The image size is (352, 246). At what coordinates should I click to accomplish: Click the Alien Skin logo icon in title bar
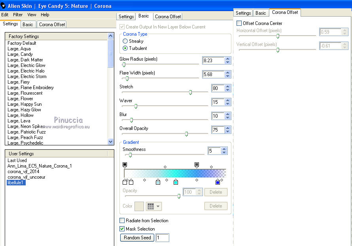point(3,6)
